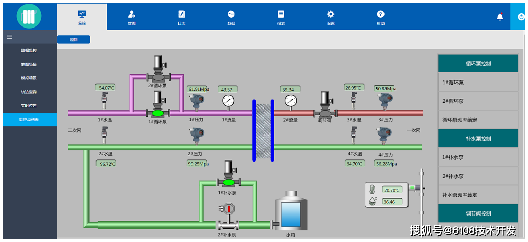The width and height of the screenshot is (528, 242).
Task: Click the power logout icon
Action: pyautogui.click(x=521, y=17)
